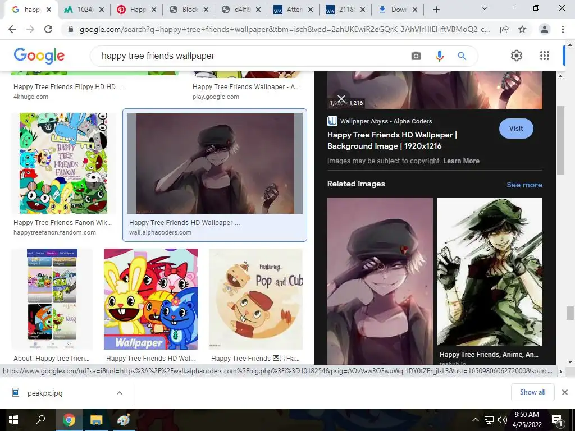
Task: Click the preview panel vertical scrollbar thumb
Action: click(x=560, y=140)
